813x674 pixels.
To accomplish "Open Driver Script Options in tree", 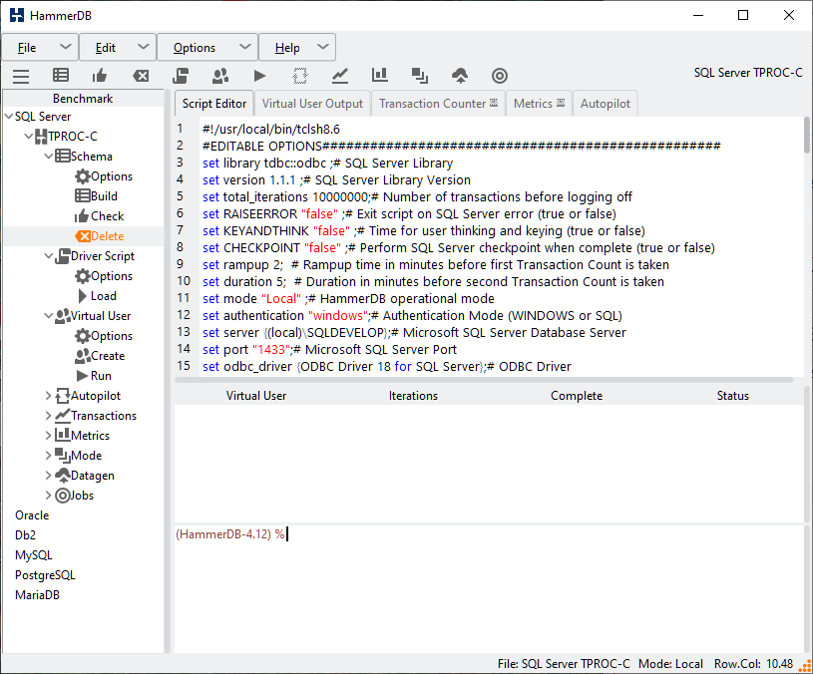I will pos(104,276).
